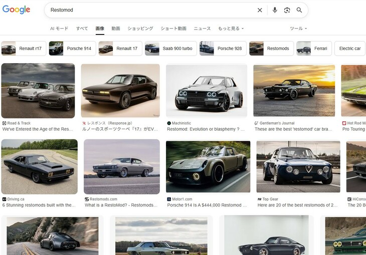Open dark coupe on white background image
The height and width of the screenshot is (255, 366).
pyautogui.click(x=266, y=235)
